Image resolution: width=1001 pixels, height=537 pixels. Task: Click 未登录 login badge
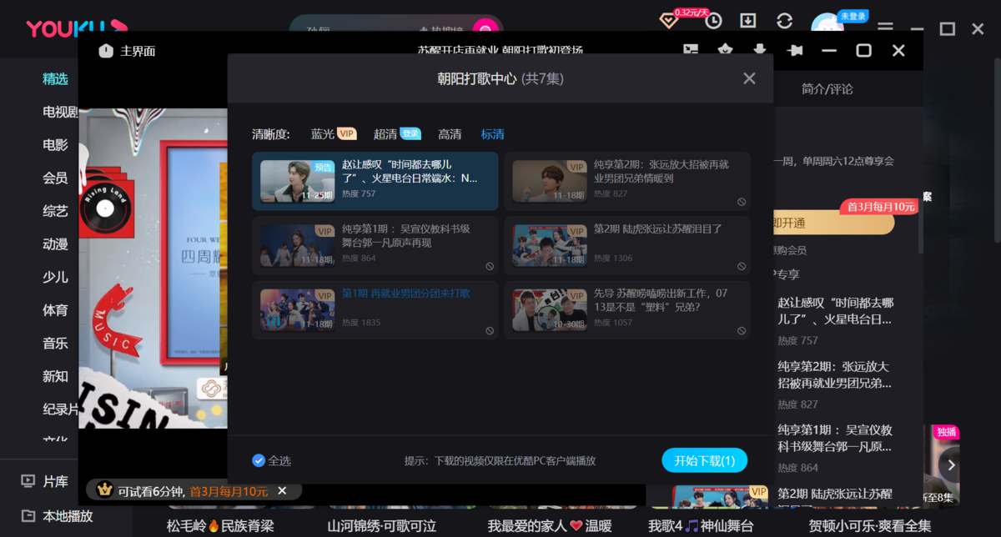[x=853, y=16]
